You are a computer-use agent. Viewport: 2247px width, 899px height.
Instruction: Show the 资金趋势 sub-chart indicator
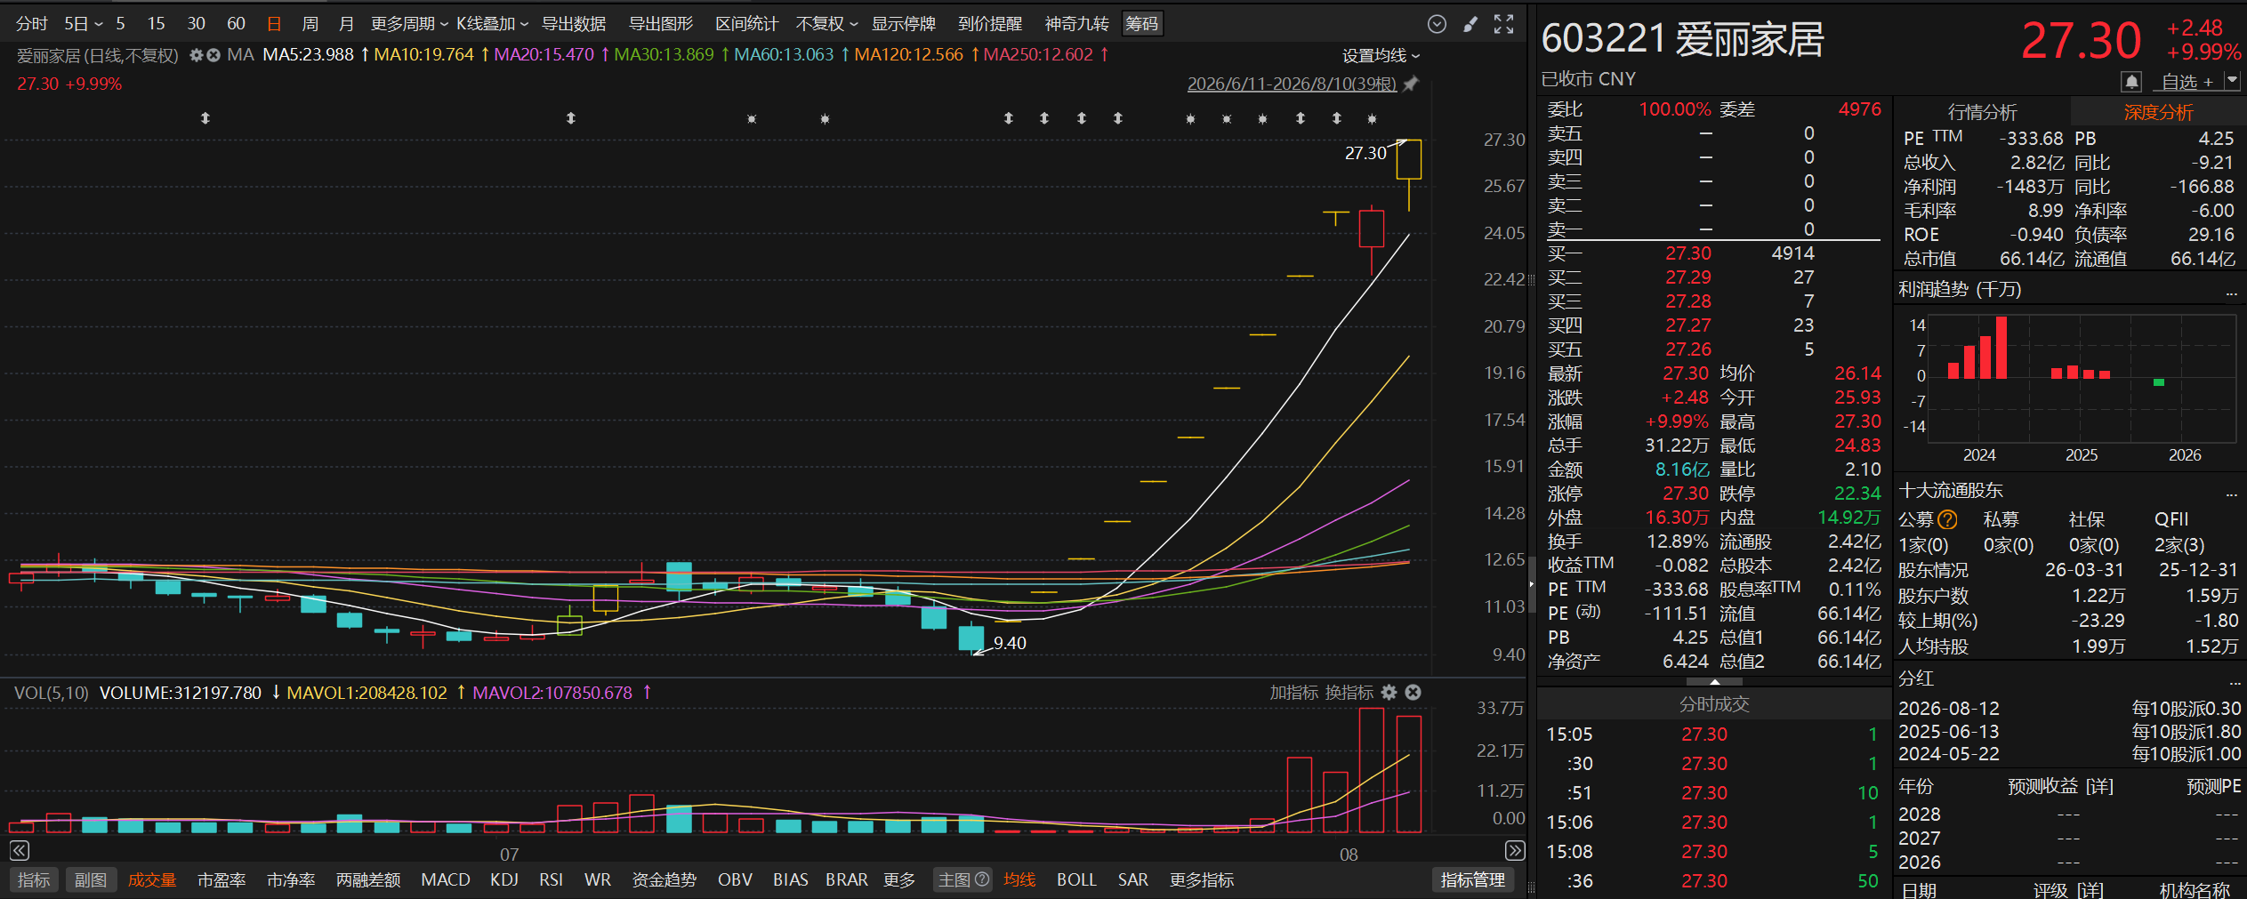coord(664,879)
